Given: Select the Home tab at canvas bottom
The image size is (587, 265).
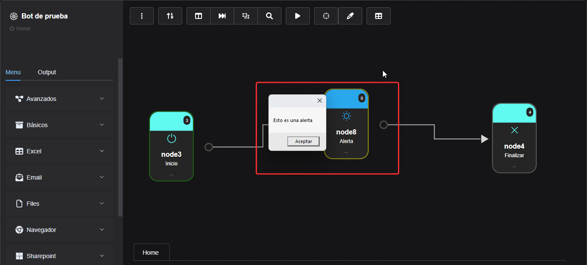Looking at the screenshot, I should point(151,253).
